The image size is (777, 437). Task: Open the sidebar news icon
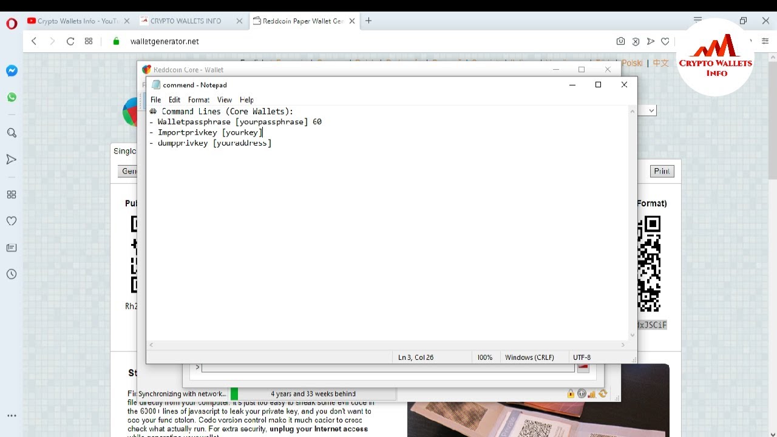(x=12, y=248)
